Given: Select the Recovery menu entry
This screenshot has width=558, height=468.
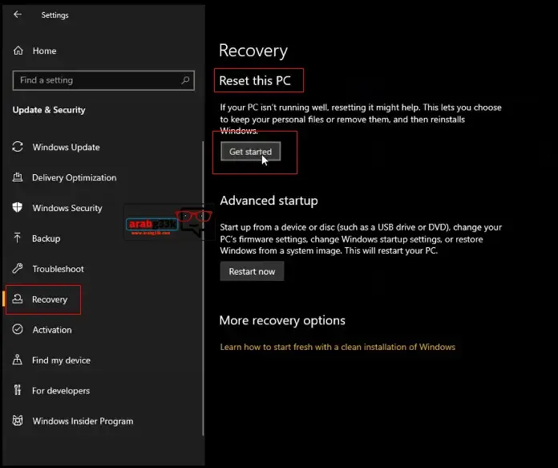Looking at the screenshot, I should click(50, 299).
